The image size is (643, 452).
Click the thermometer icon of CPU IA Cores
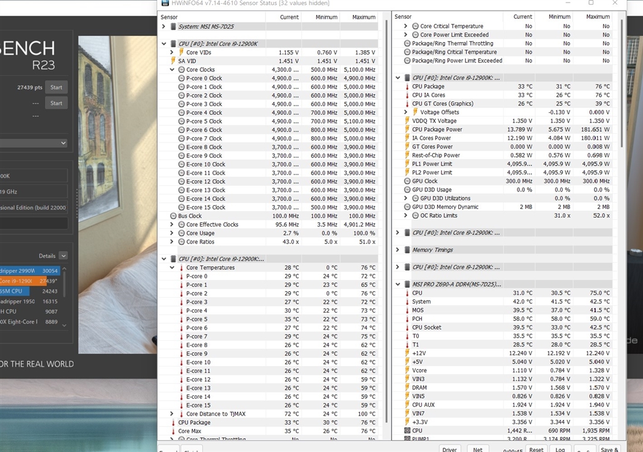point(407,95)
